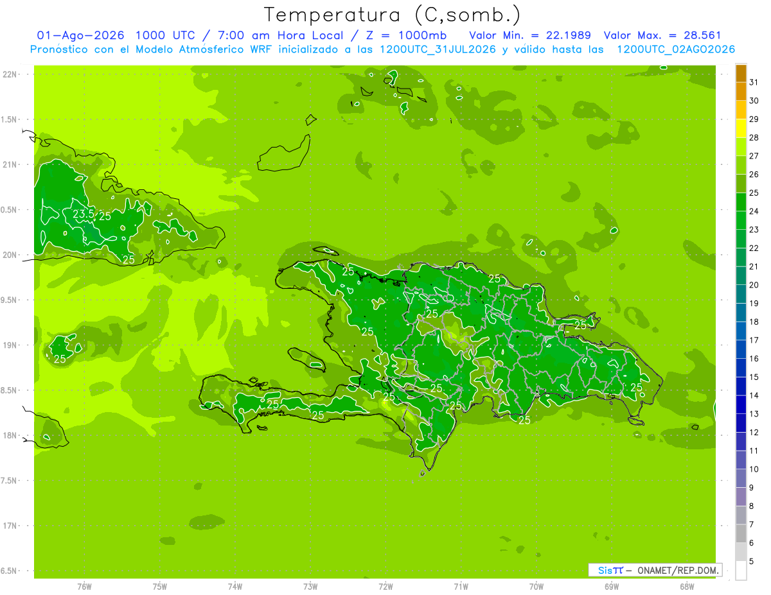Image resolution: width=771 pixels, height=595 pixels.
Task: Click the "73W" longitude axis label
Action: [x=310, y=587]
